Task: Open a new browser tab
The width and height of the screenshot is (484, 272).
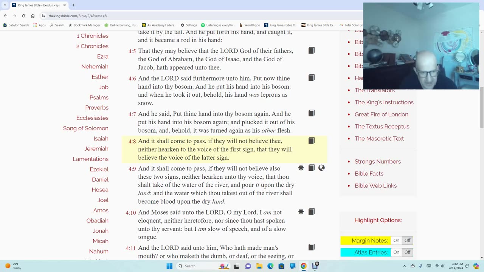Action: pyautogui.click(x=73, y=5)
